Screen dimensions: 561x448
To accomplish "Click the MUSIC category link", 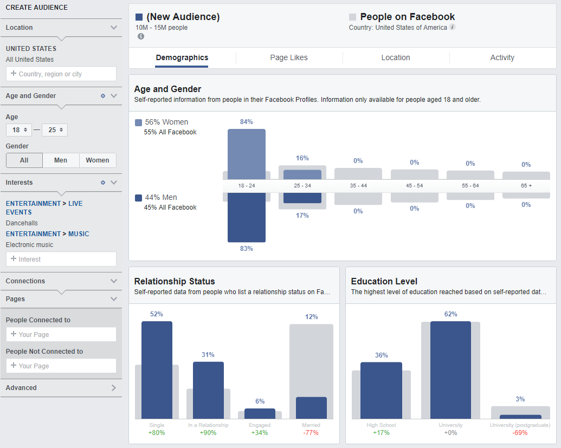I will tap(79, 234).
